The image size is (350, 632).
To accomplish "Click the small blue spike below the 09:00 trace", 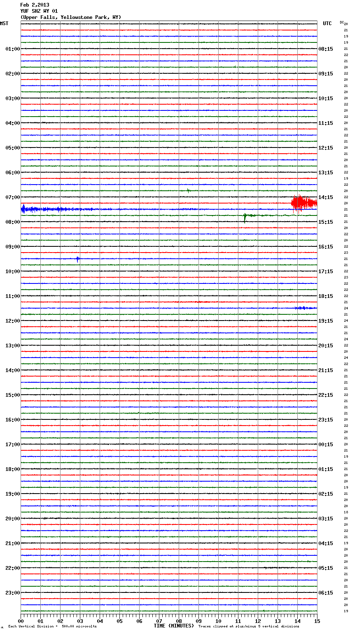I will click(77, 259).
